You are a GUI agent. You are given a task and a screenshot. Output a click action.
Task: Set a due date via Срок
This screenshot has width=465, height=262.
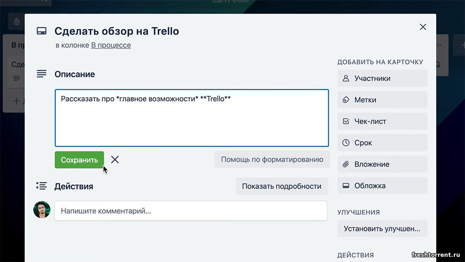coord(382,143)
